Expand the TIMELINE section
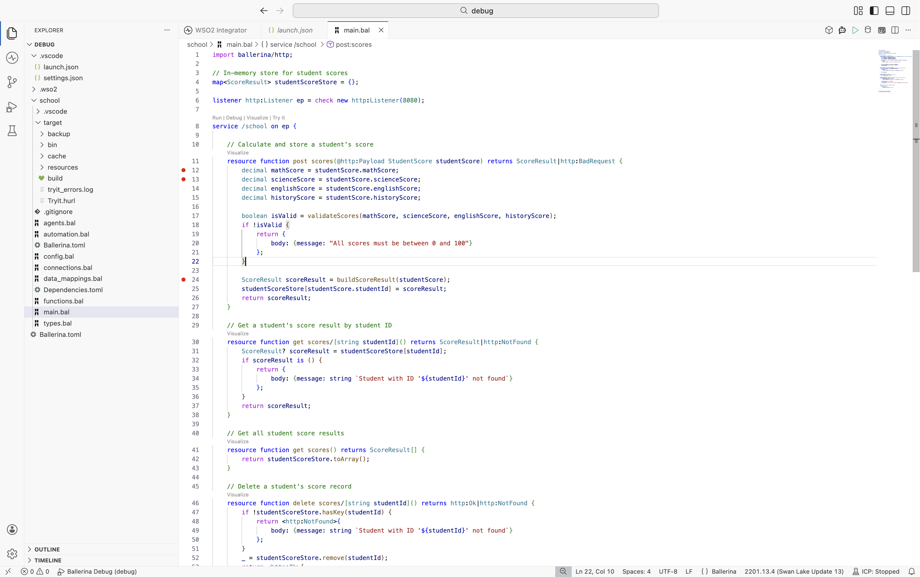The image size is (920, 577). (102, 560)
